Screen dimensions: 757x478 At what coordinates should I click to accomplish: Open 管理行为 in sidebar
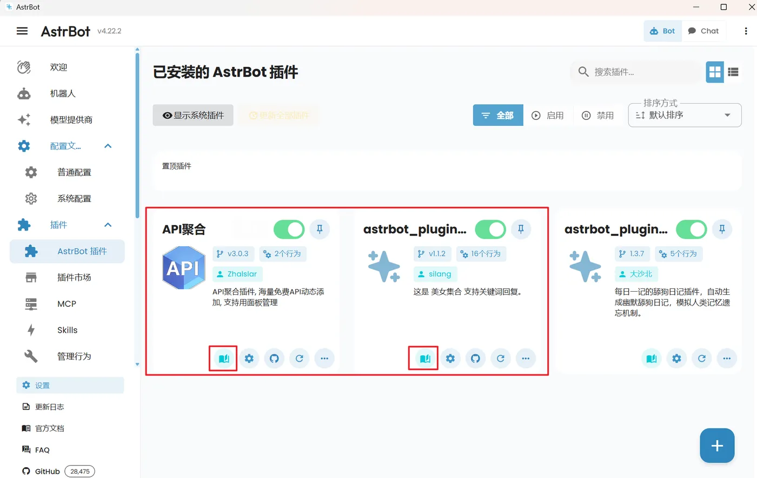[67, 356]
